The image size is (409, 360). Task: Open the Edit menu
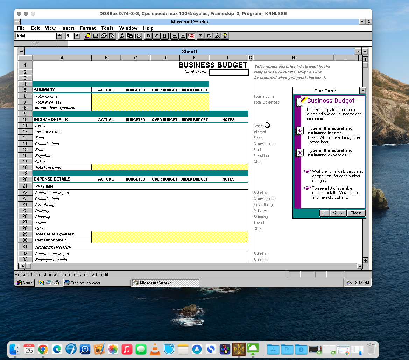(x=35, y=28)
